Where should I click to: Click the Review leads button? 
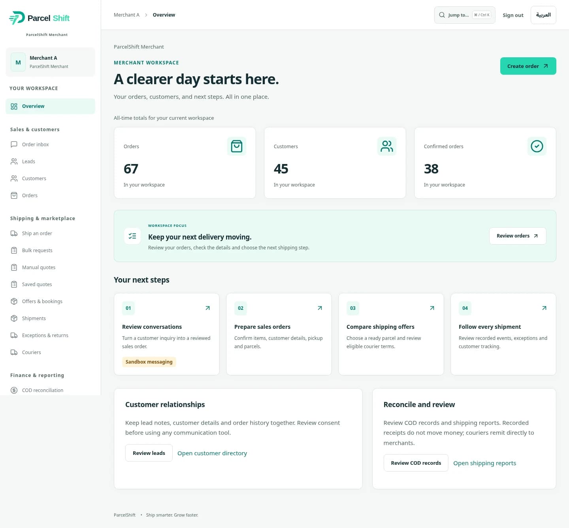click(x=149, y=453)
